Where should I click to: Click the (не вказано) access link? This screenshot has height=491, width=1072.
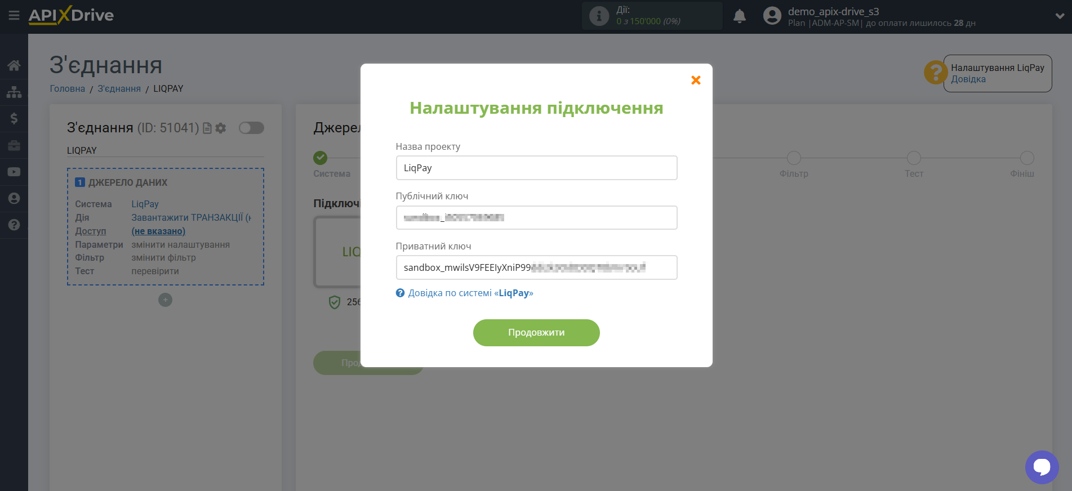click(158, 231)
